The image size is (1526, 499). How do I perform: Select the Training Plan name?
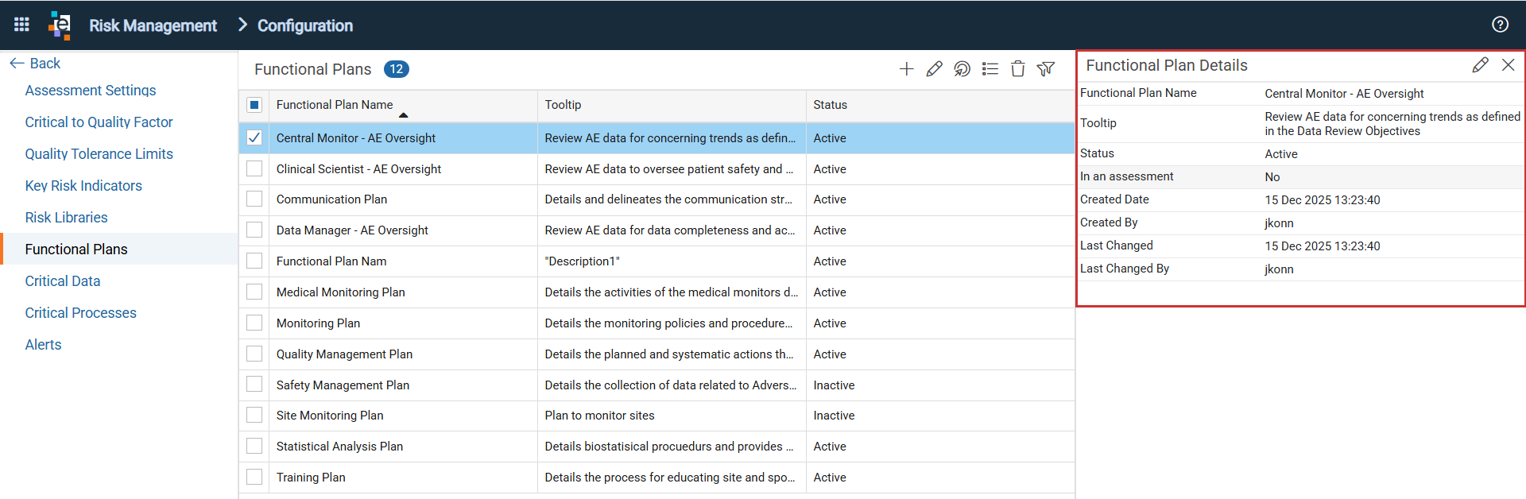[311, 478]
